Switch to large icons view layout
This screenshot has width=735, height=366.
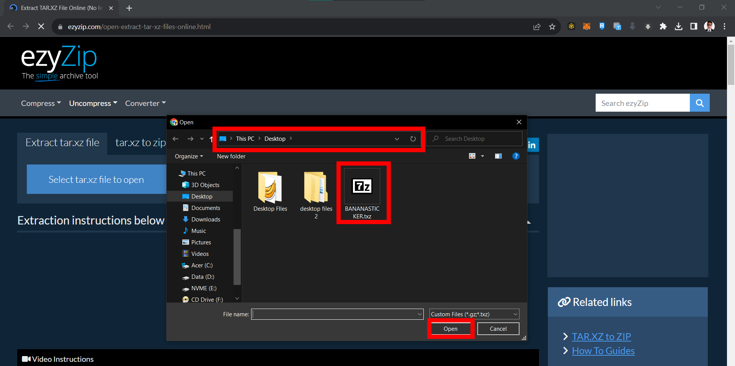(472, 156)
